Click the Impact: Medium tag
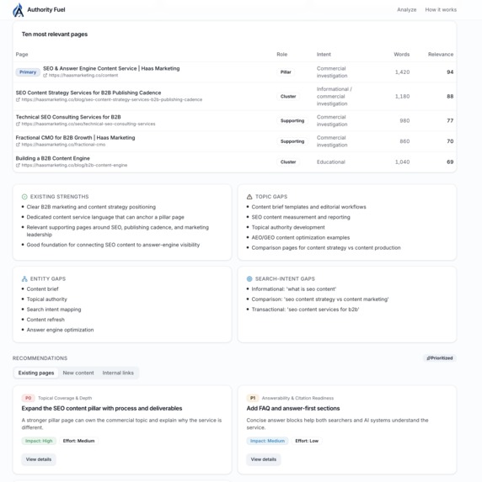The height and width of the screenshot is (482, 482). pyautogui.click(x=267, y=441)
